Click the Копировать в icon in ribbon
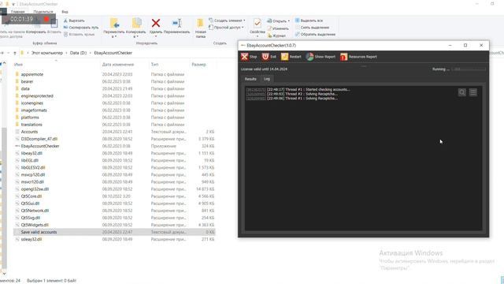This screenshot has width=504, height=284. pos(136,23)
